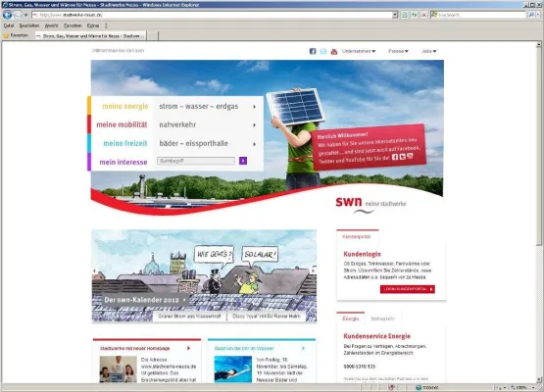Click the red Login Kundenportal button
This screenshot has width=544, height=392.
tap(408, 289)
